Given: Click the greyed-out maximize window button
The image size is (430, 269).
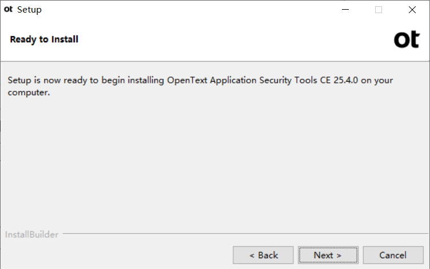Looking at the screenshot, I should (x=379, y=10).
